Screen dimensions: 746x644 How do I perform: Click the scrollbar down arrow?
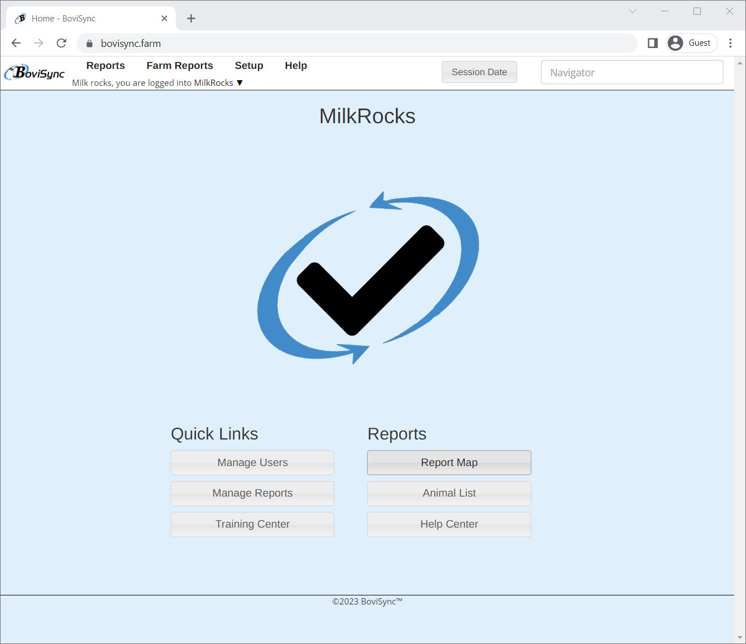click(740, 638)
